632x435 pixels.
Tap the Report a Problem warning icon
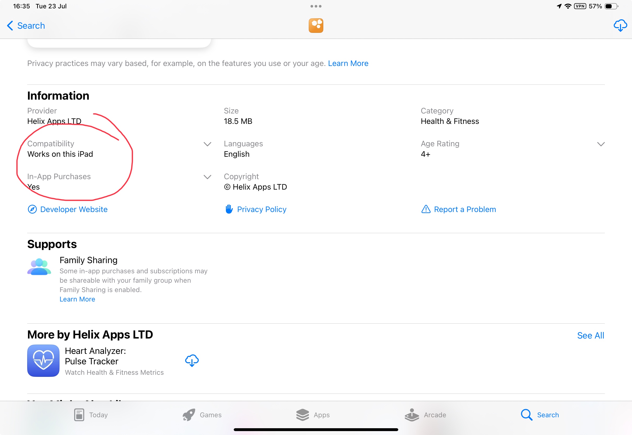426,209
